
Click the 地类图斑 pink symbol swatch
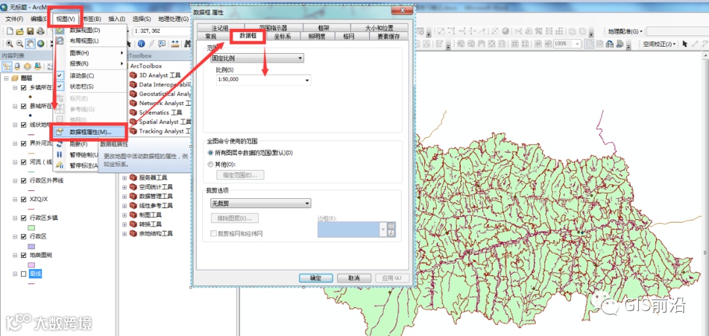tap(32, 265)
